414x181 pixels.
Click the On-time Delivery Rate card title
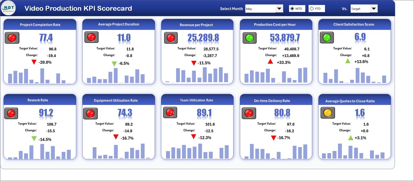[272, 101]
